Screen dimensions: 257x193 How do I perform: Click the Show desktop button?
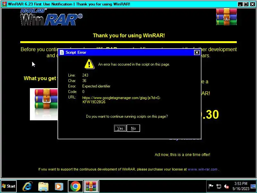pos(253,186)
